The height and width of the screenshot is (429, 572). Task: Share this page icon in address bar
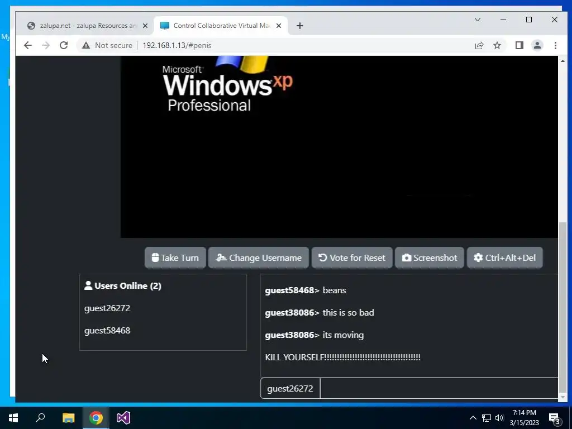point(479,45)
